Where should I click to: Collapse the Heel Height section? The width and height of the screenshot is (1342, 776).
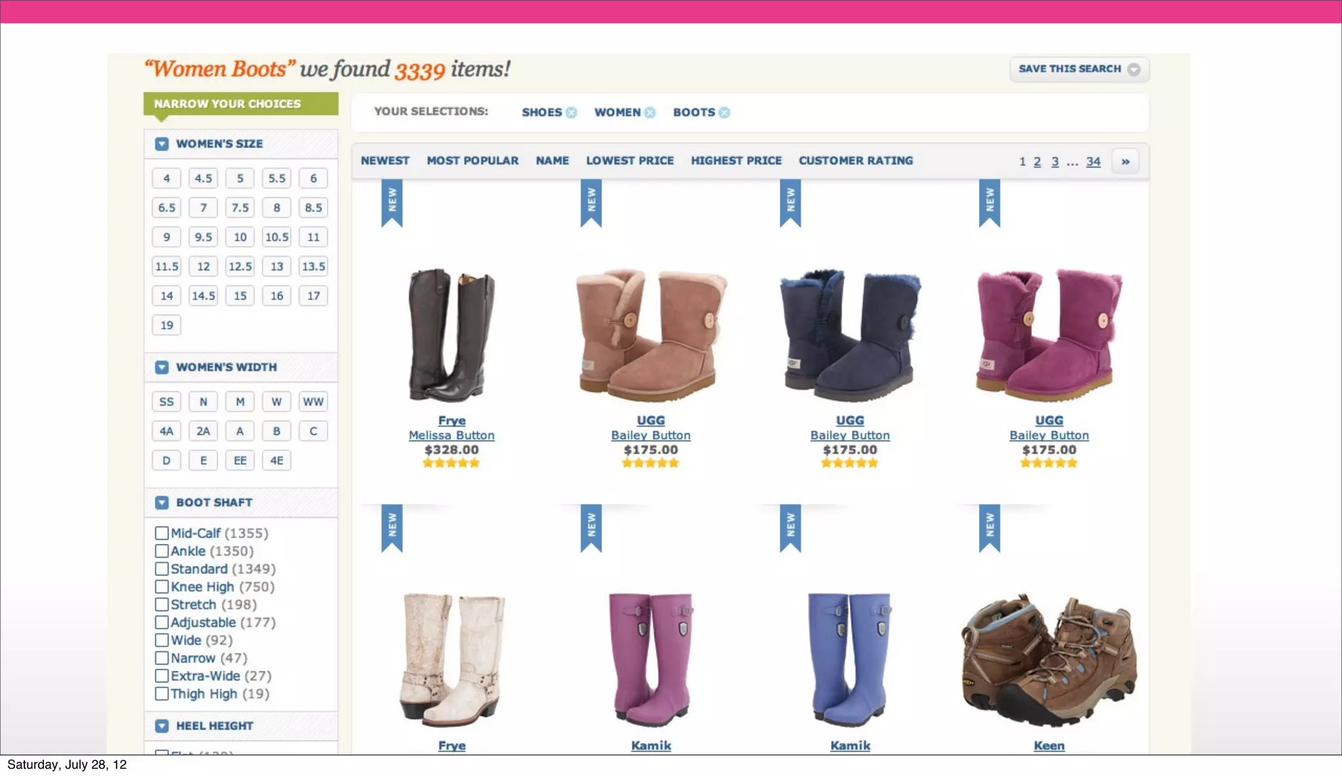coord(162,726)
